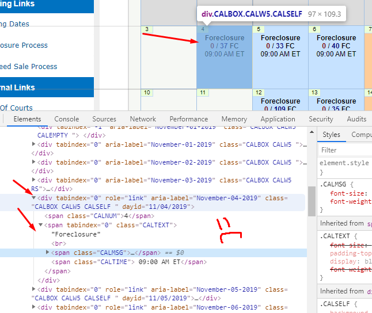The width and height of the screenshot is (372, 313).
Task: Expand the November-06-2019 div node
Action: [33, 307]
